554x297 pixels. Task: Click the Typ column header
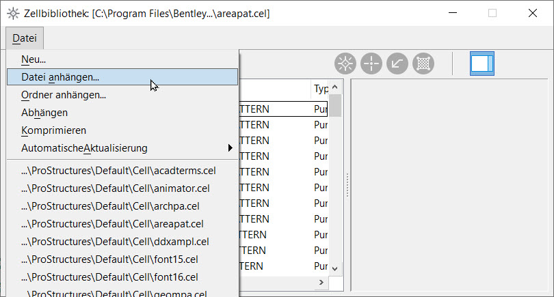click(x=320, y=89)
